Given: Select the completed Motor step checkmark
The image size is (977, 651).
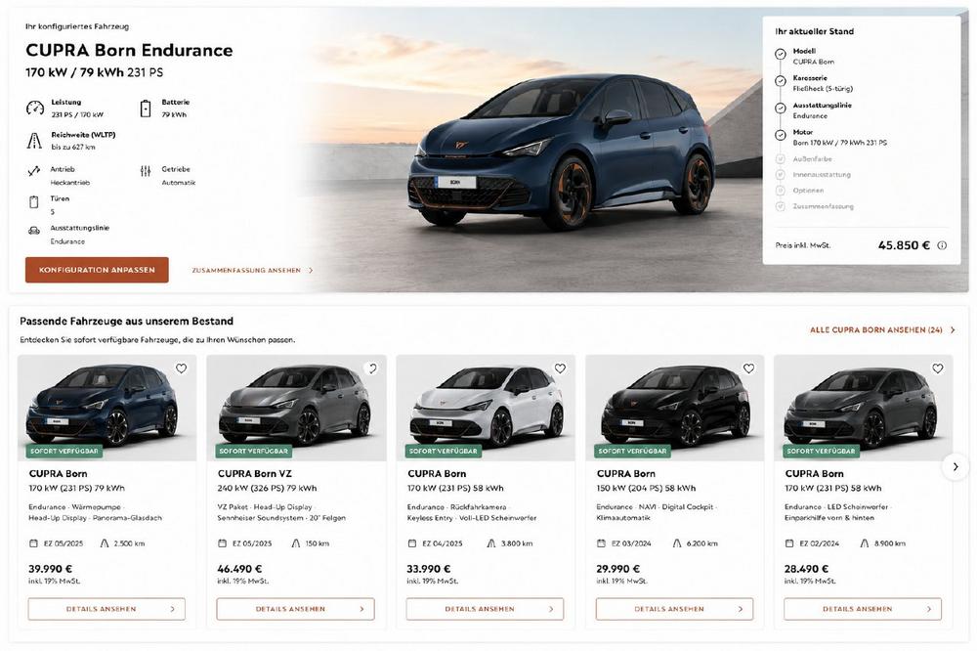Looking at the screenshot, I should click(x=780, y=135).
